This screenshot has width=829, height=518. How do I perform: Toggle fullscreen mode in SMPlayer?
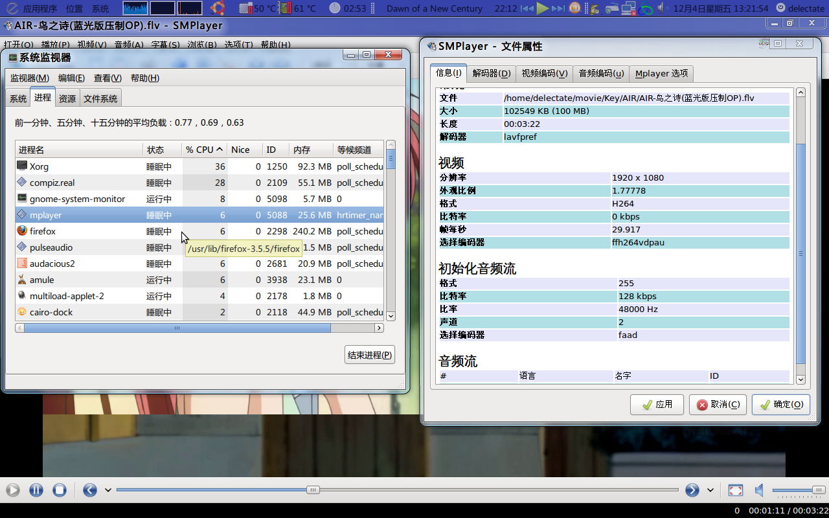pyautogui.click(x=736, y=490)
